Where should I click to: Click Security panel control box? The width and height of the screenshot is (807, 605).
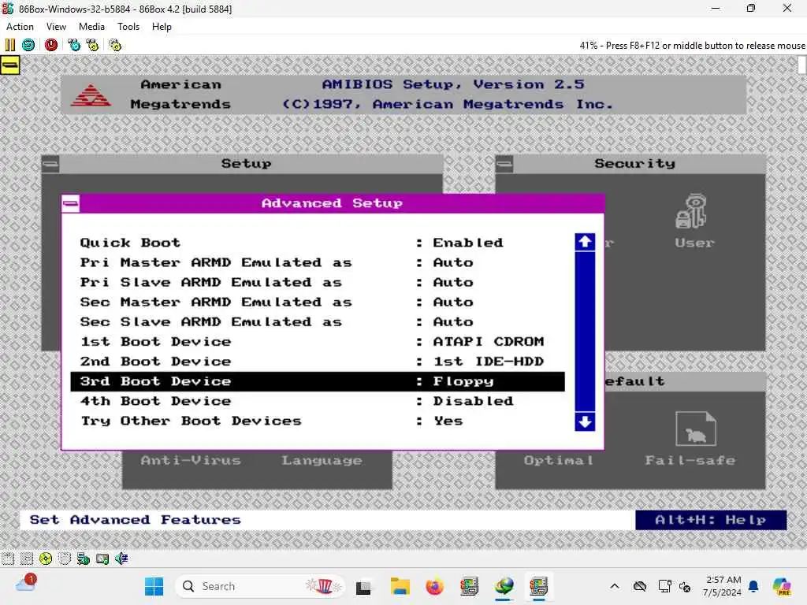click(504, 164)
